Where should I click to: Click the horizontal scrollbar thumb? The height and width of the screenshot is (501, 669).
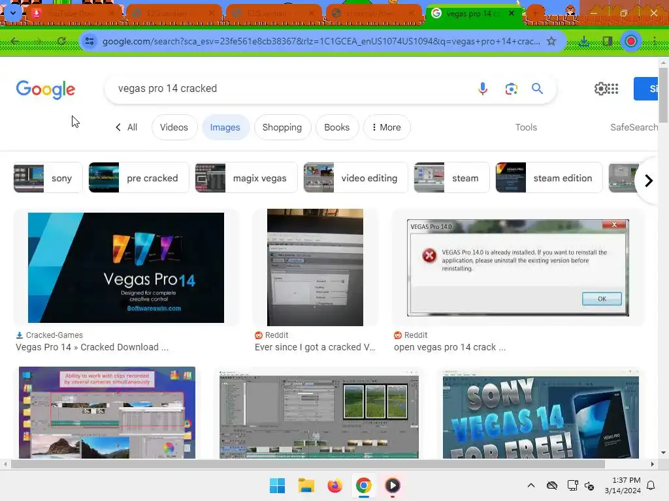308,464
